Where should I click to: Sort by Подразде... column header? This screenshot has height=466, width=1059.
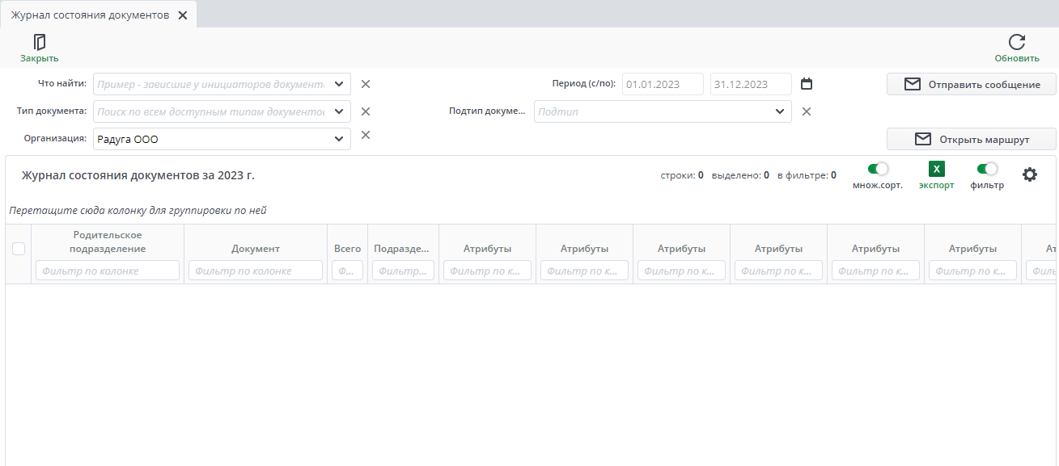tap(402, 249)
